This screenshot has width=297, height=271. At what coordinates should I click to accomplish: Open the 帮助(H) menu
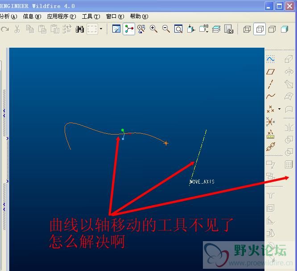tap(139, 16)
